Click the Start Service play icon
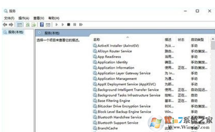The height and width of the screenshot is (132, 215). coord(57,24)
